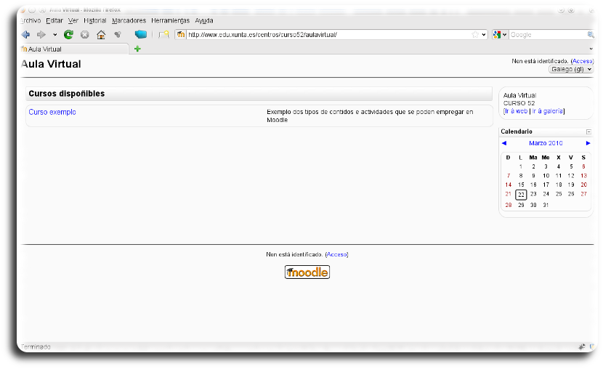Image resolution: width=603 pixels, height=369 pixels.
Task: Open the Galego (gl) language dropdown
Action: pyautogui.click(x=571, y=69)
